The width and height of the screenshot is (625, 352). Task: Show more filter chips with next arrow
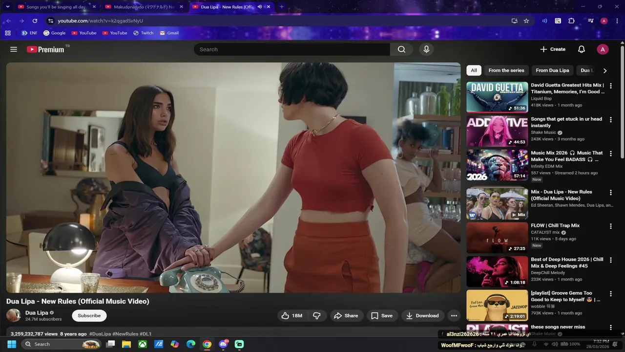coord(605,70)
